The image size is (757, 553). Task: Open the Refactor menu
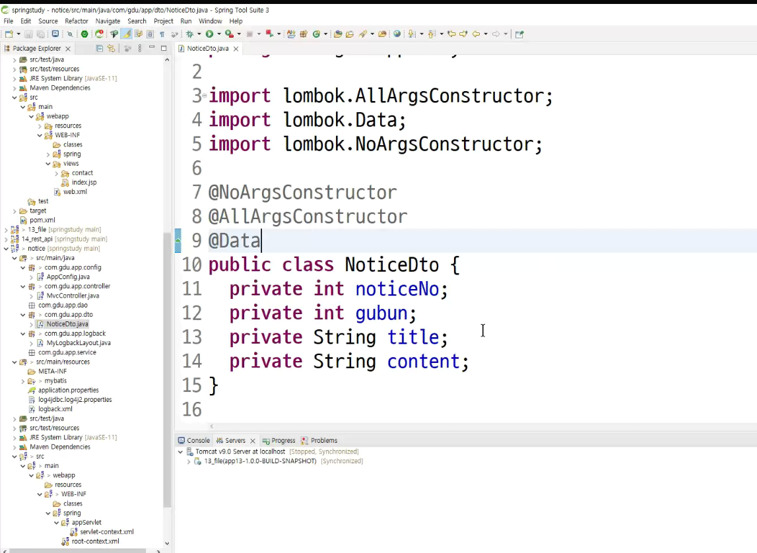(x=77, y=21)
